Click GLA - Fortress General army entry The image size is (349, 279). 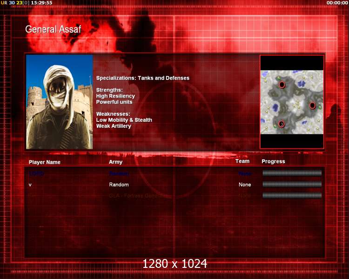pyautogui.click(x=137, y=196)
